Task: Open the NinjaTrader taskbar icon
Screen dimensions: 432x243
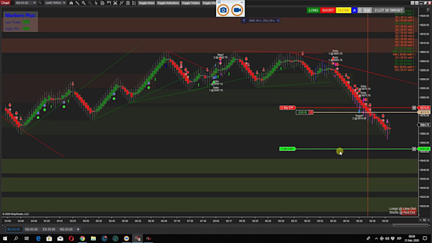Action: click(137, 239)
